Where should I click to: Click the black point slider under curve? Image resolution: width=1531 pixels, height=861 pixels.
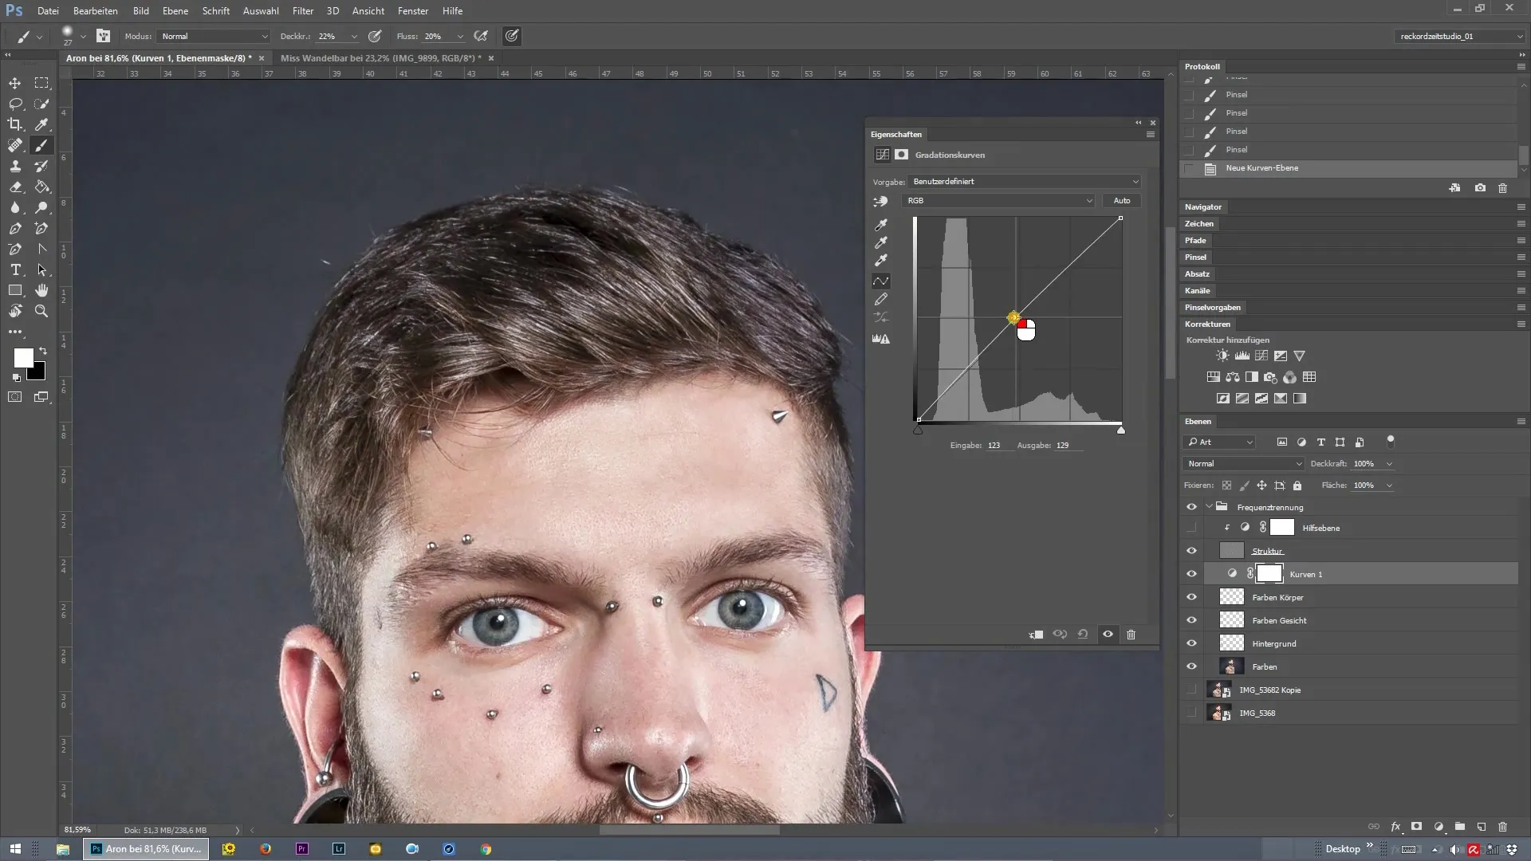click(918, 431)
